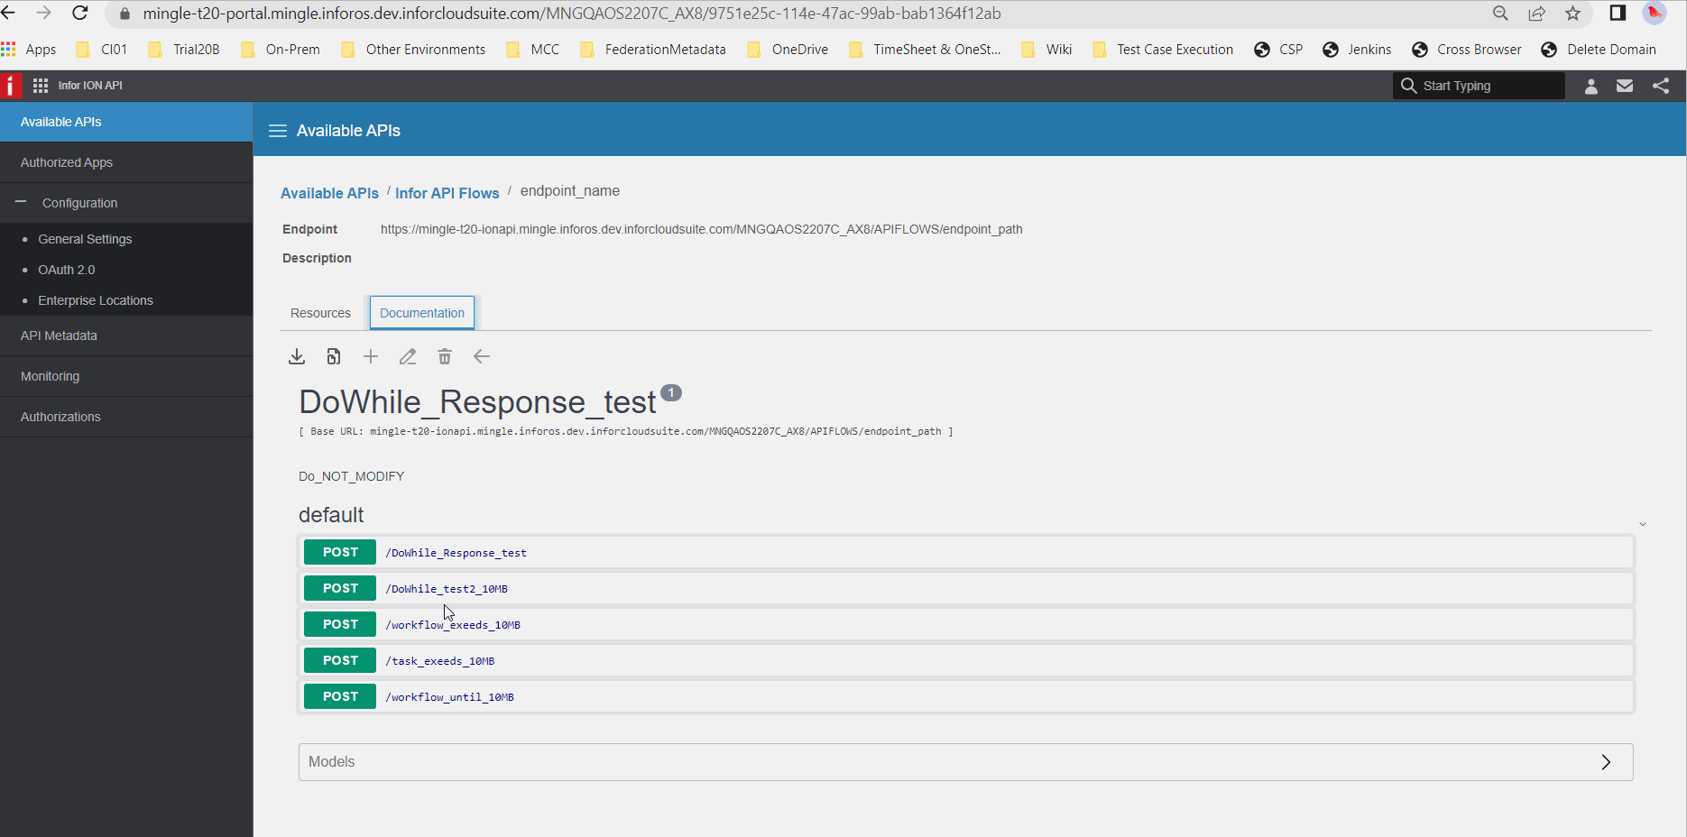This screenshot has width=1687, height=837.
Task: Open the app grid launcher icon
Action: coord(41,86)
